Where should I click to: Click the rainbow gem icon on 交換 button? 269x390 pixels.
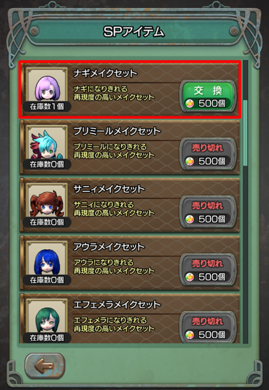[x=189, y=104]
